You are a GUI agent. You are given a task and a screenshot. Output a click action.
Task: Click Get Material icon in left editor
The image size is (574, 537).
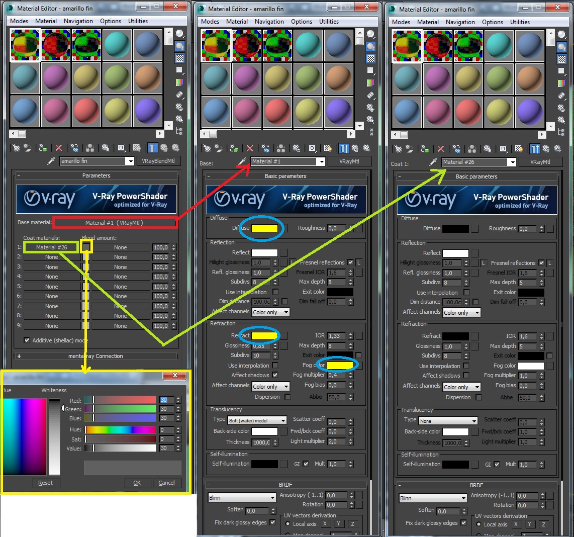(16, 148)
